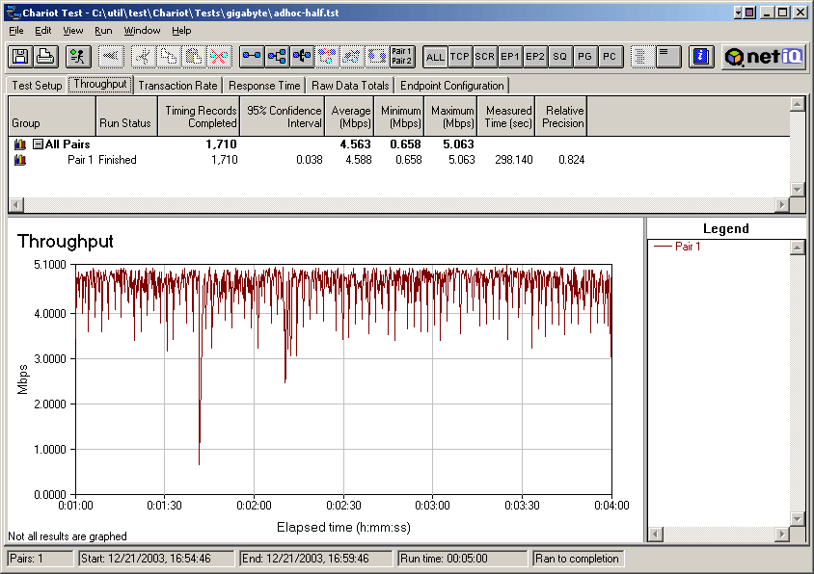Toggle the EP1 endpoint grouping button
The width and height of the screenshot is (814, 574).
pyautogui.click(x=510, y=57)
